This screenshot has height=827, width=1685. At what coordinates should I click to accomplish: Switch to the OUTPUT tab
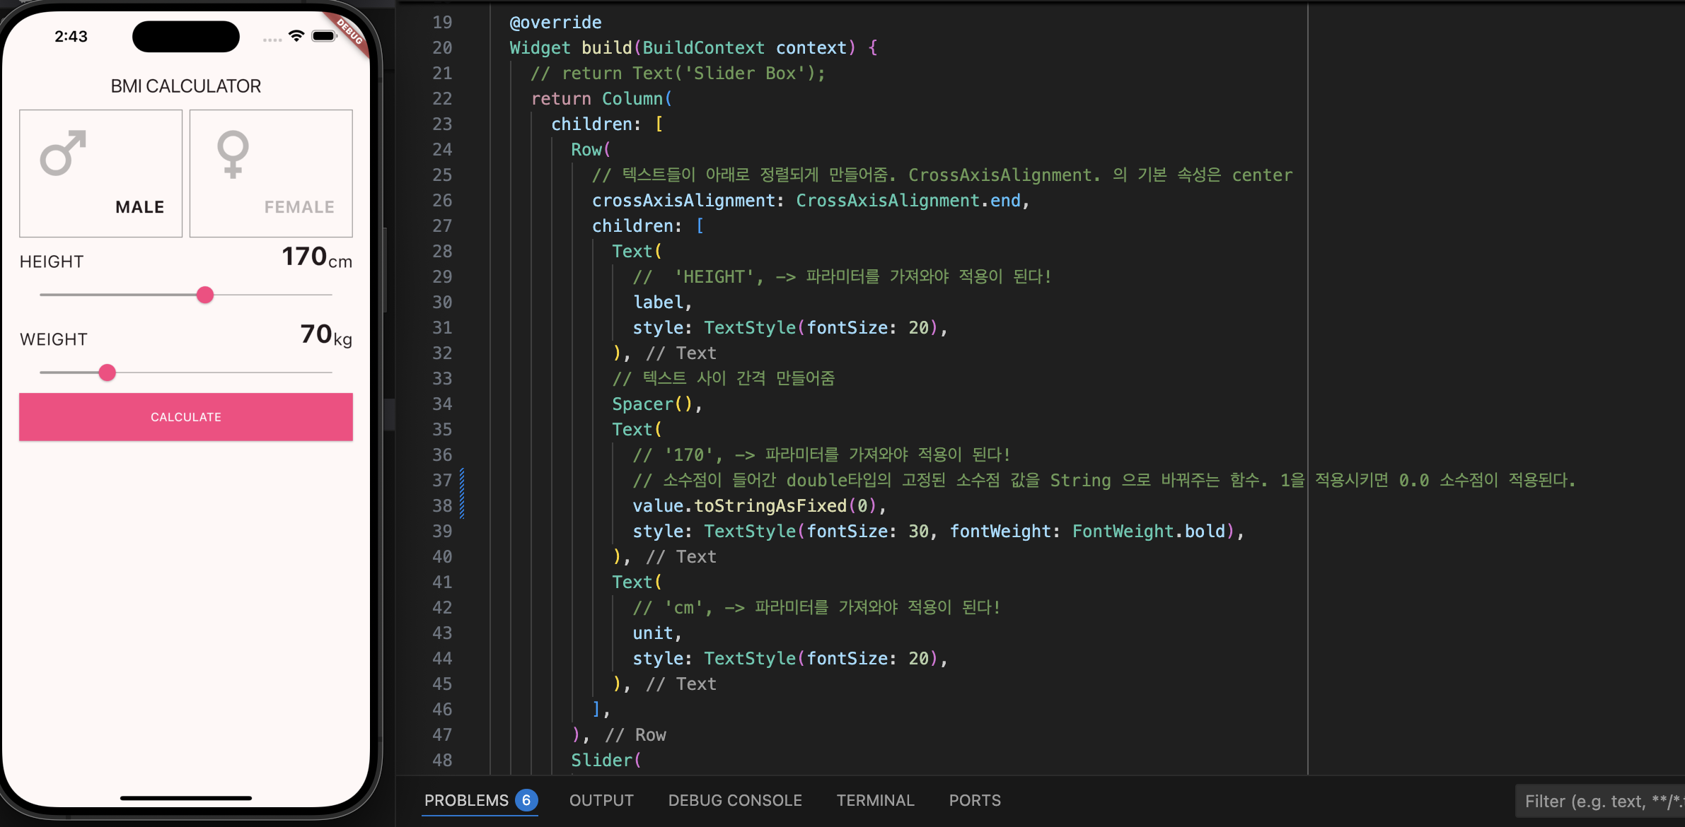point(601,800)
